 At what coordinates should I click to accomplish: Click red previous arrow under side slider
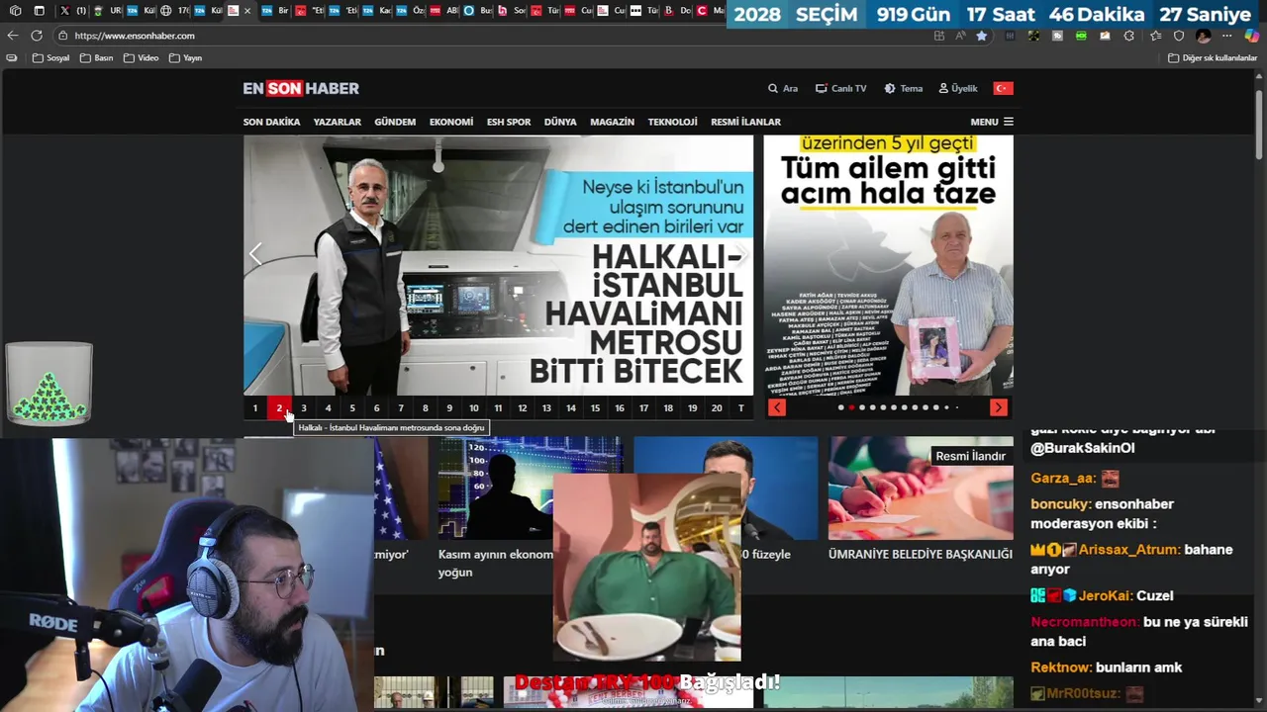pyautogui.click(x=777, y=407)
